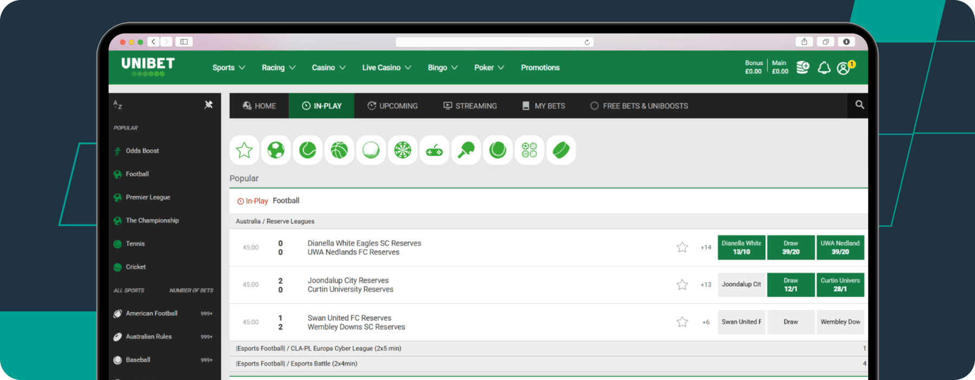Select the table tennis paddle icon
The height and width of the screenshot is (380, 975).
coord(466,150)
